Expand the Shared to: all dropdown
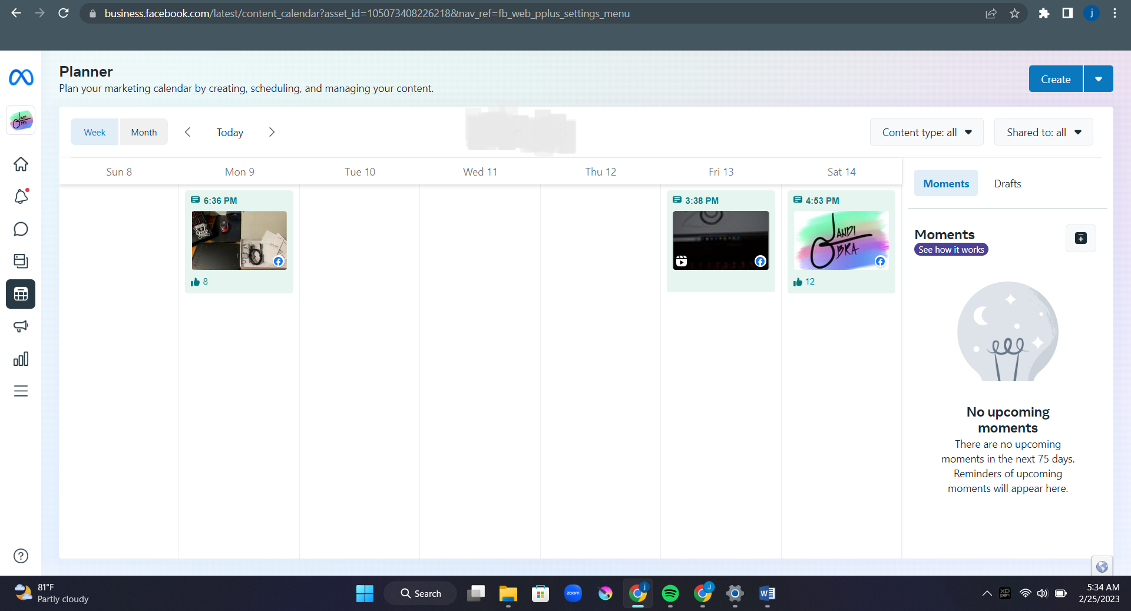Screen dimensions: 1131x611 [1044, 132]
